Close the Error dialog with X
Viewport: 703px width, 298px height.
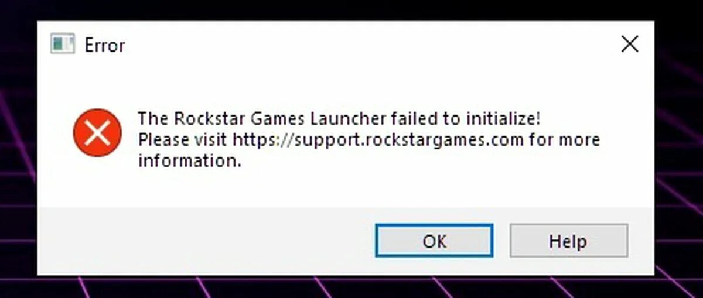tap(630, 44)
